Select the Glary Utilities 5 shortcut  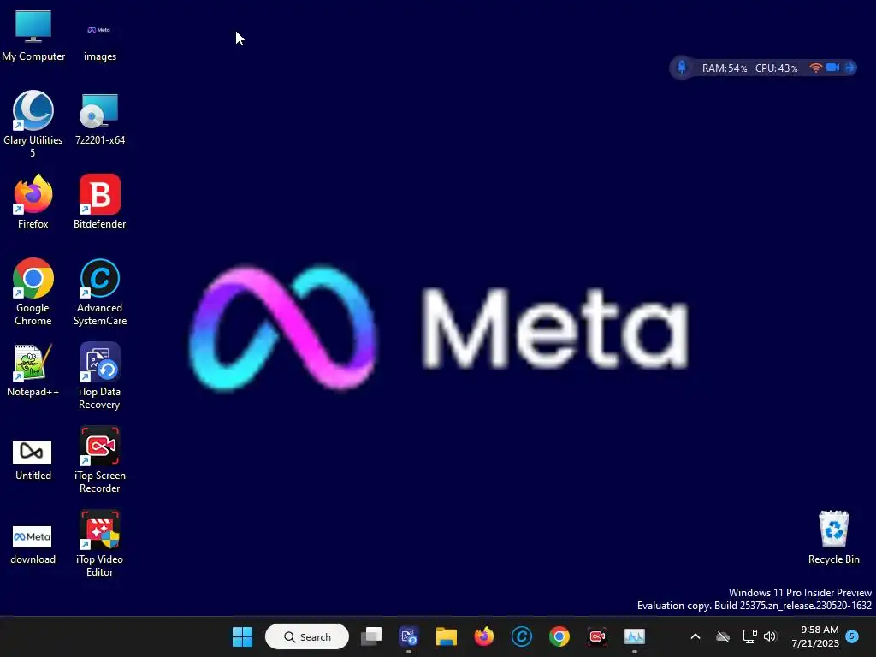pos(33,123)
